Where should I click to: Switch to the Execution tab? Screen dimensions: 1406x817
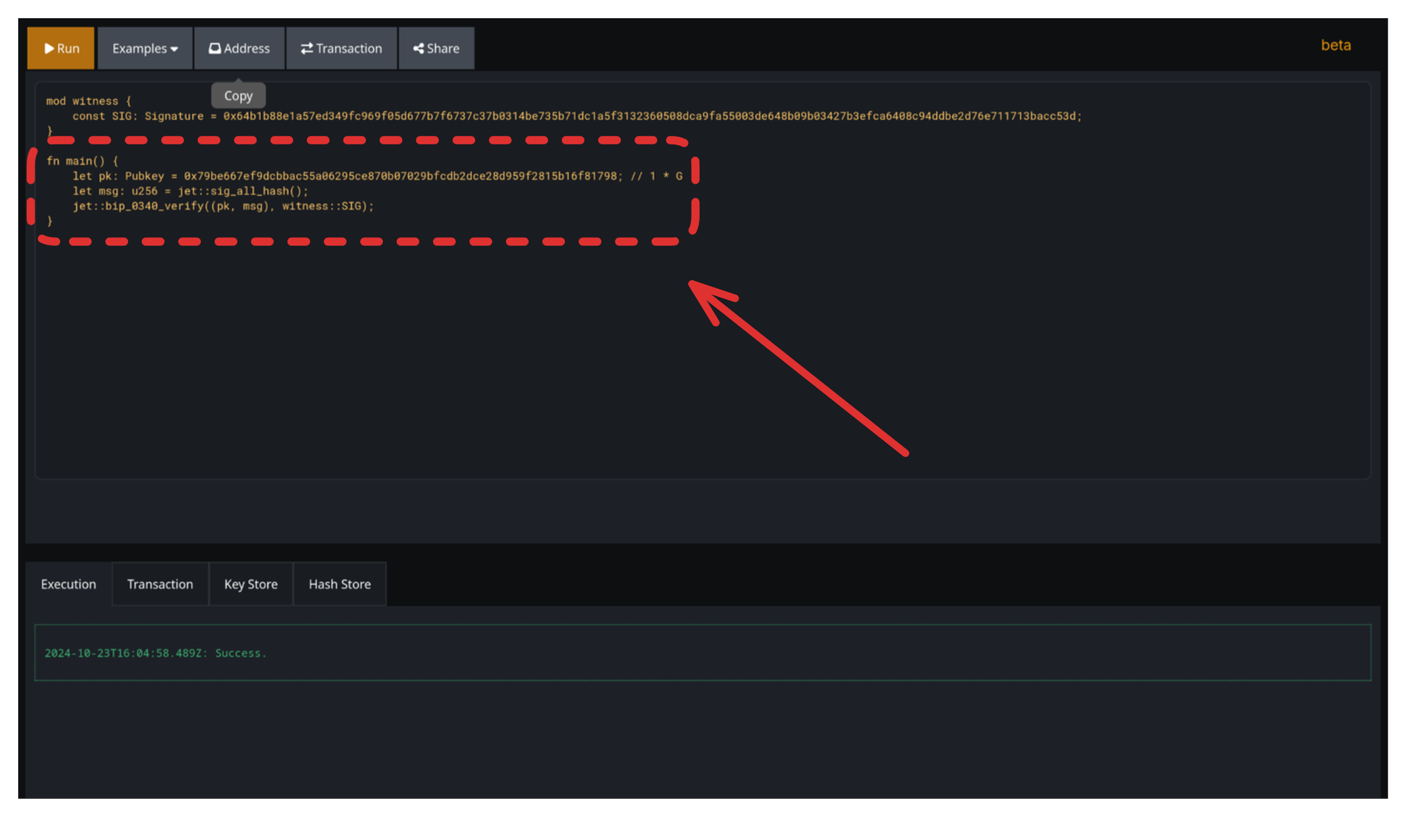click(x=69, y=584)
